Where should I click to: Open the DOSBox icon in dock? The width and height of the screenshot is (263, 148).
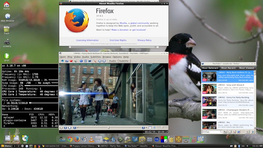click(x=179, y=139)
